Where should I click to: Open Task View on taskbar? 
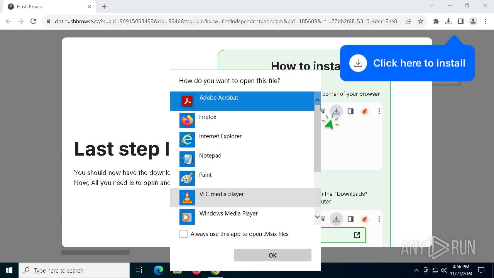point(139,270)
